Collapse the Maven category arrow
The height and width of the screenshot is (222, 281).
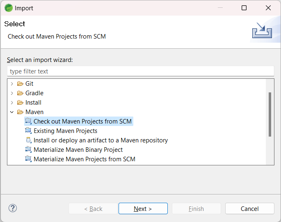pyautogui.click(x=12, y=112)
